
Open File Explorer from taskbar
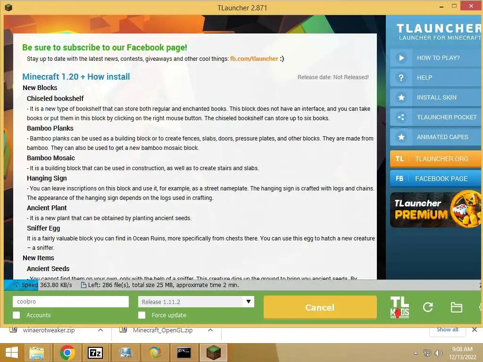click(x=36, y=353)
